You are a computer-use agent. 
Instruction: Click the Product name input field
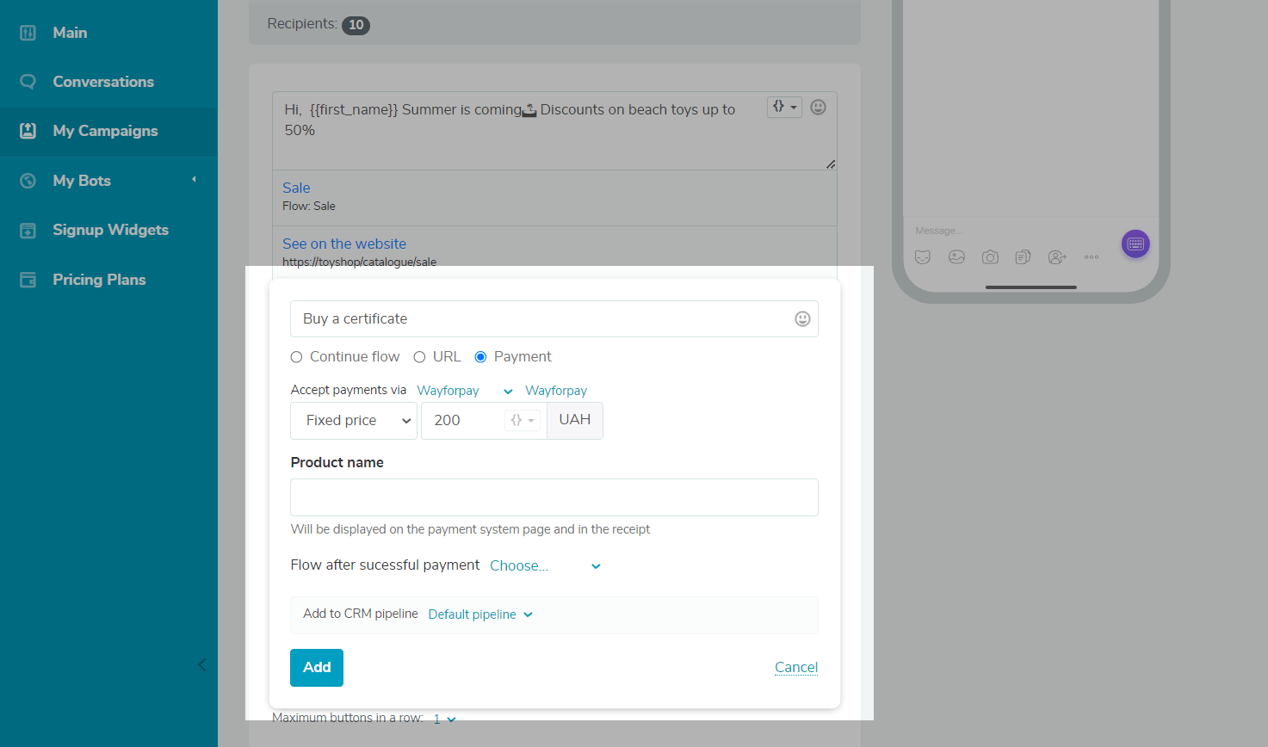coord(554,497)
